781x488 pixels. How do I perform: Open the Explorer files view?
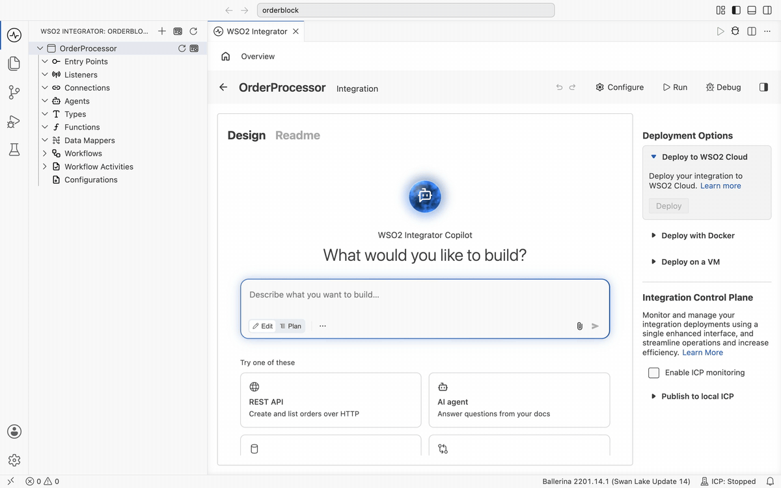pyautogui.click(x=14, y=64)
